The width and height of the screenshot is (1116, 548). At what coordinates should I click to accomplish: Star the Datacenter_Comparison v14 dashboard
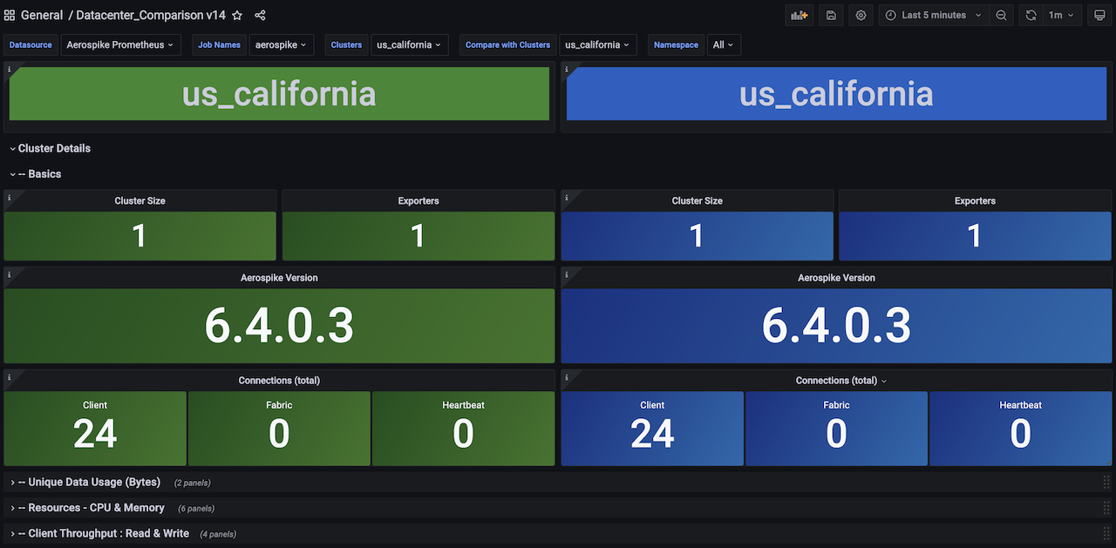coord(237,16)
